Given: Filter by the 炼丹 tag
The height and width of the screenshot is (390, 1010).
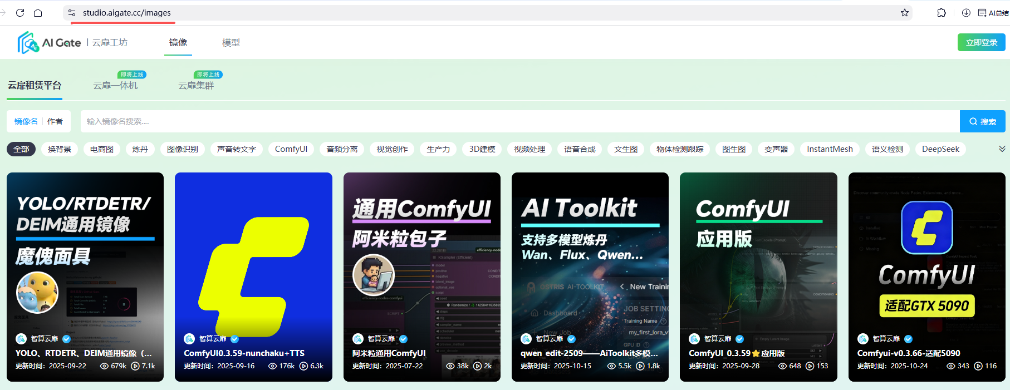Looking at the screenshot, I should [140, 149].
